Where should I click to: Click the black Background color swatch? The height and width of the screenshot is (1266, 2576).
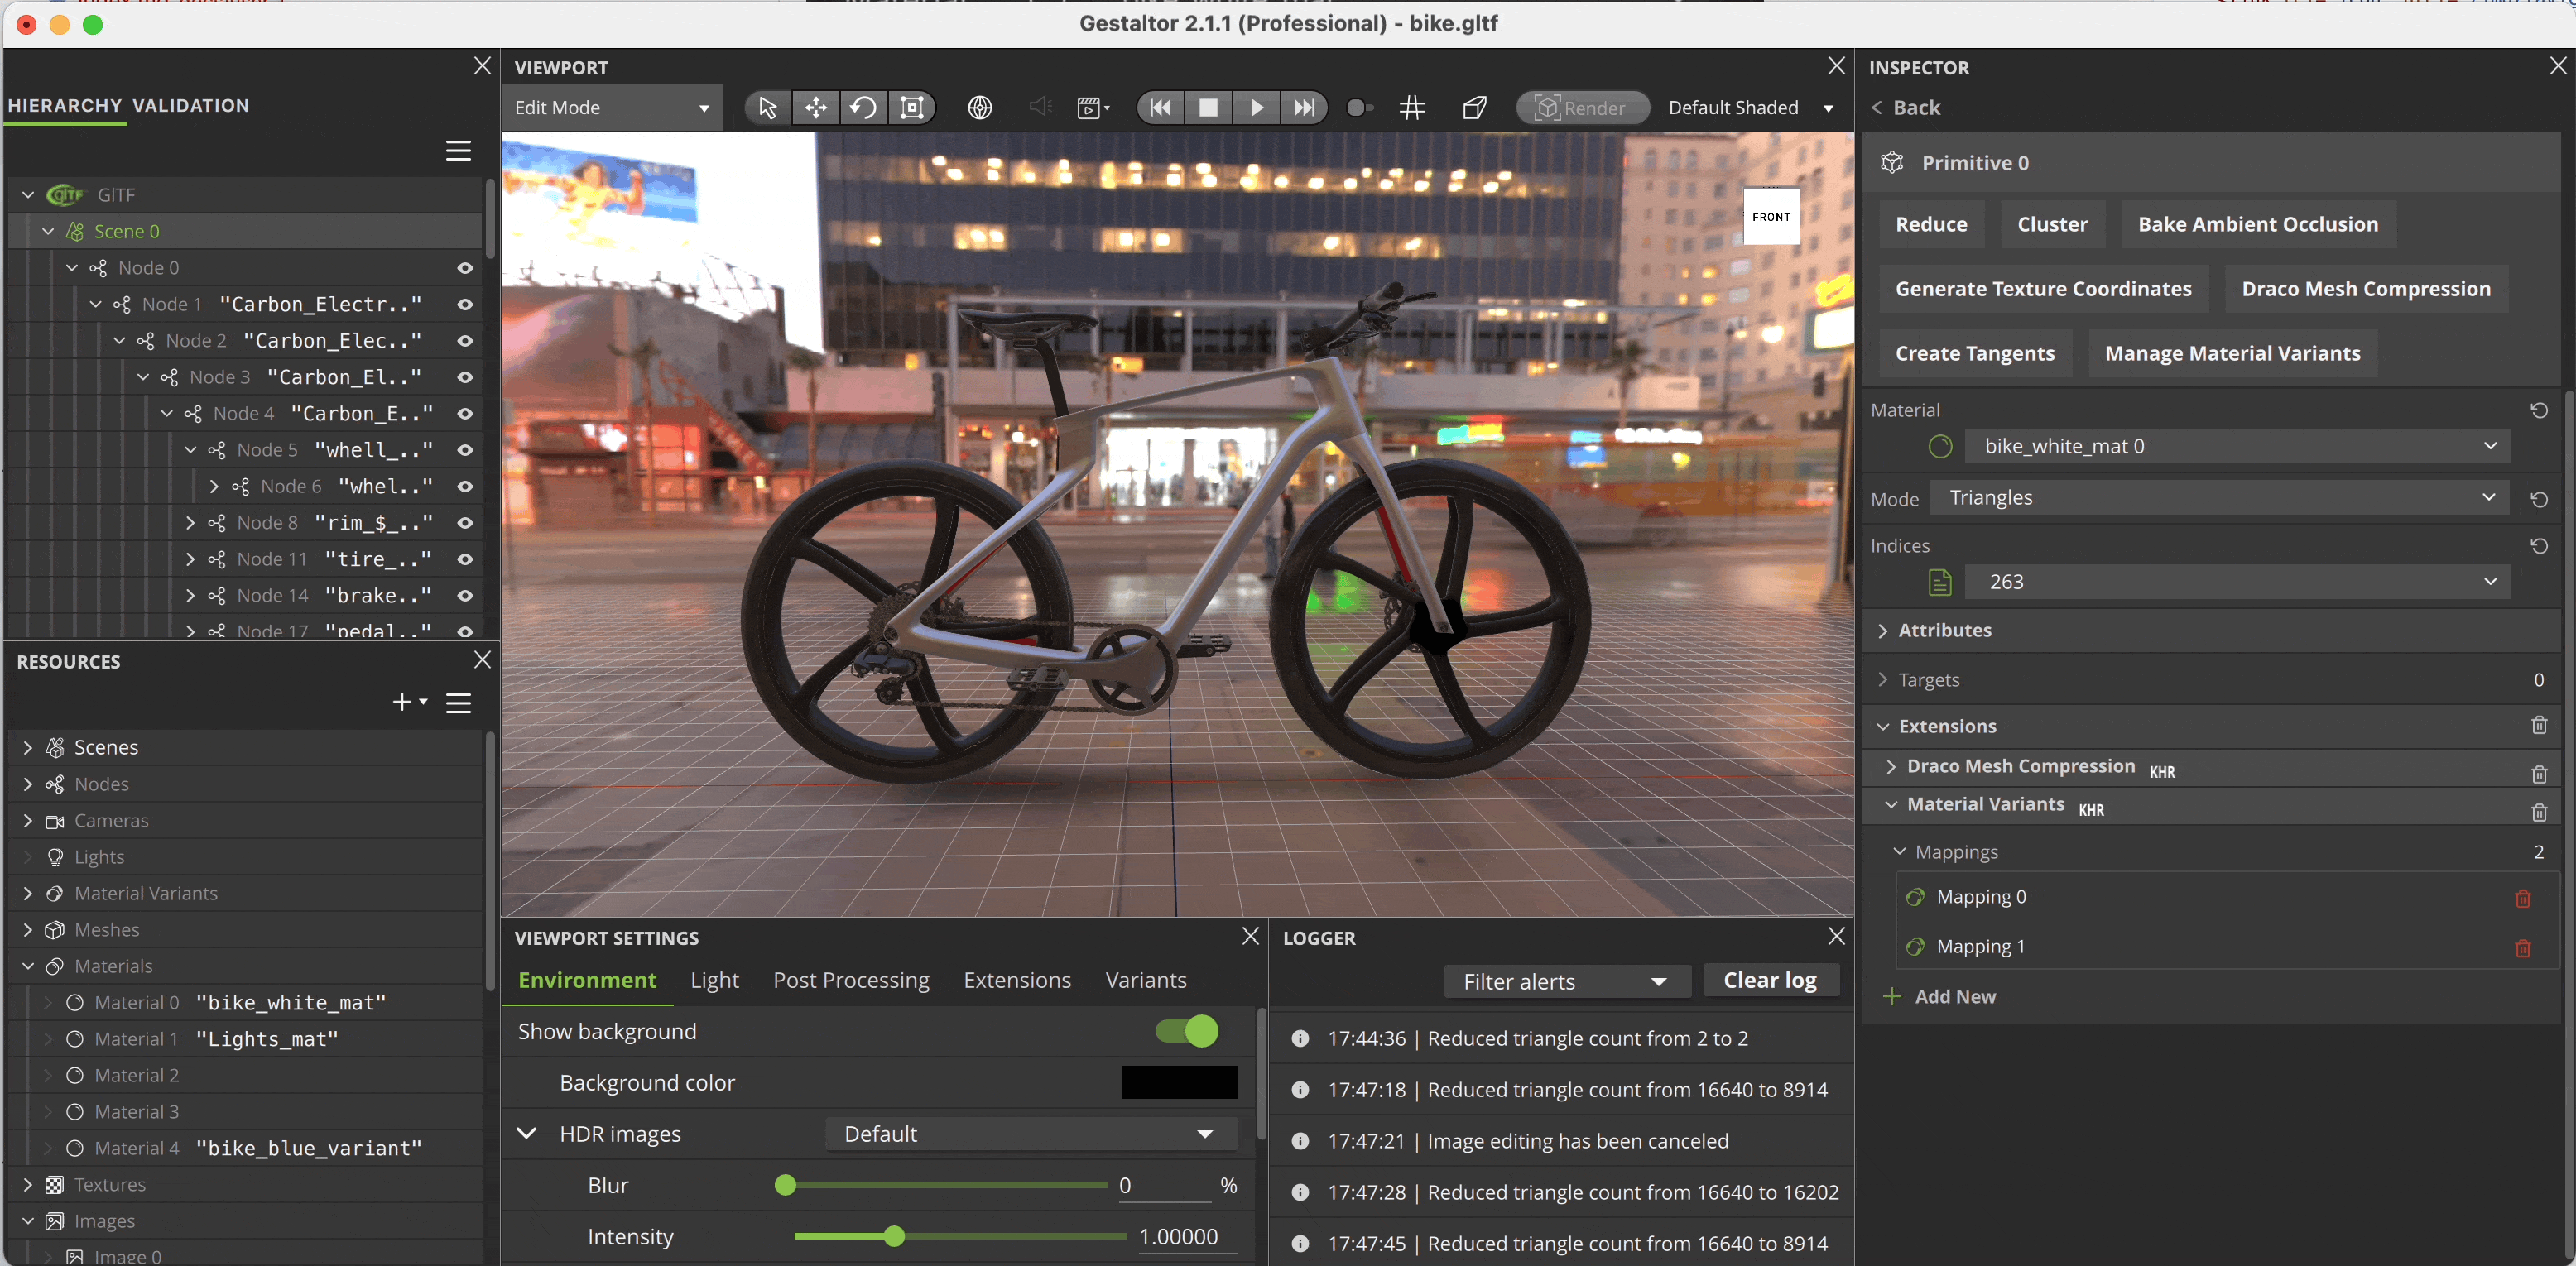(x=1179, y=1082)
